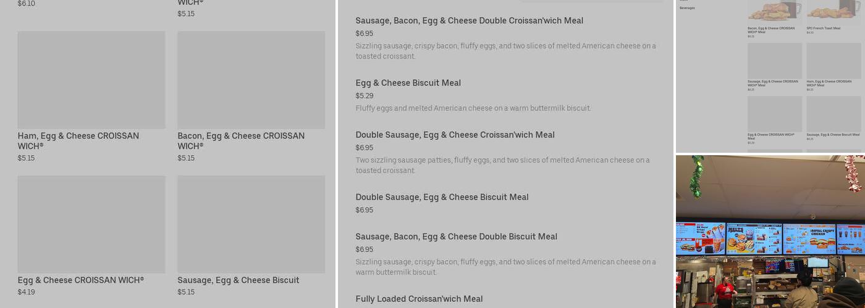This screenshot has width=865, height=308.
Task: Select Sausage, Bacon, Egg & Cheese Double Croissan'wich Meal
Action: click(x=469, y=21)
